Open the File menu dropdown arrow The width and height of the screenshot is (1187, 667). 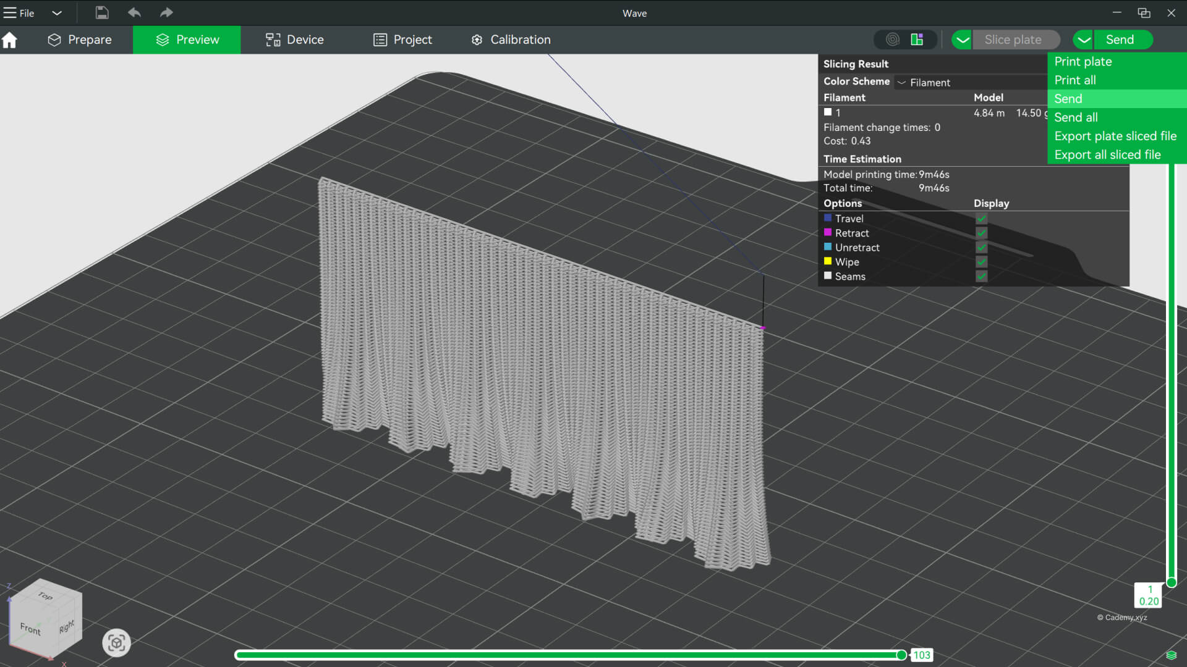click(57, 13)
